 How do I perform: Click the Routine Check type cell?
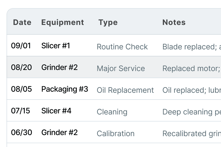tap(122, 47)
